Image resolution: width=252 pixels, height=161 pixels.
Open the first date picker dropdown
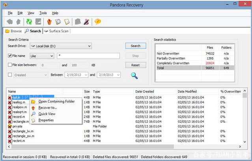(86, 75)
